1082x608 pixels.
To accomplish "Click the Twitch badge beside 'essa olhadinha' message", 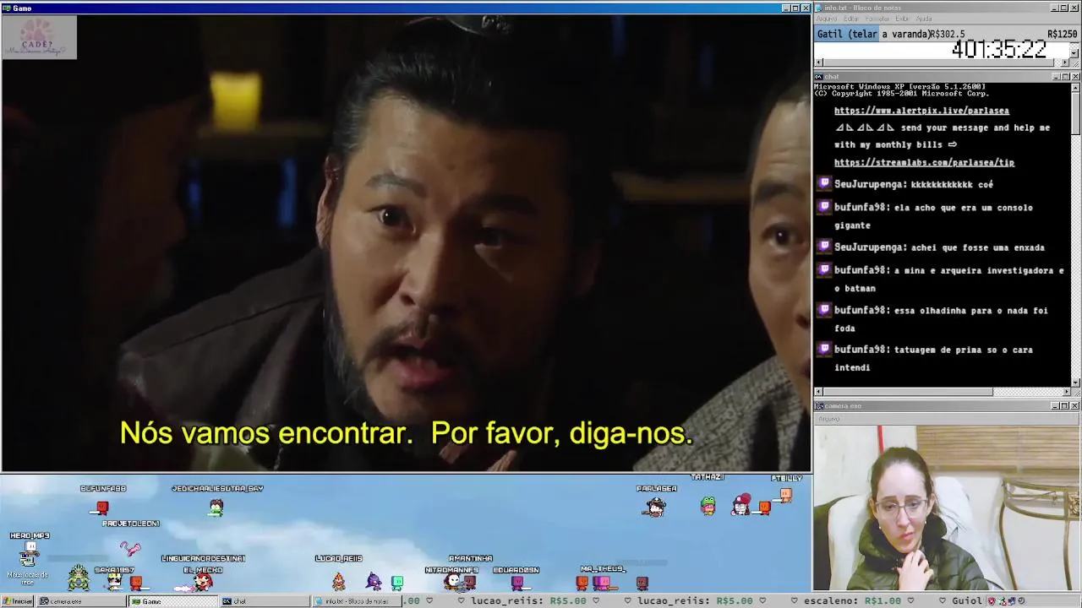I will (825, 310).
